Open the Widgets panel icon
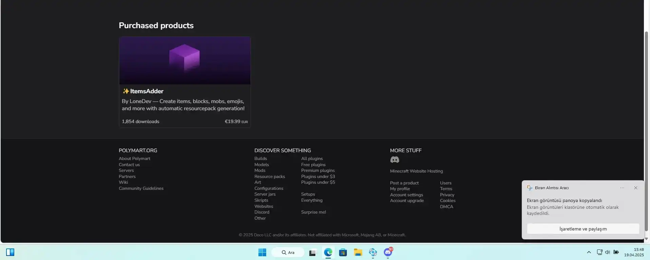The width and height of the screenshot is (650, 260). tap(10, 252)
